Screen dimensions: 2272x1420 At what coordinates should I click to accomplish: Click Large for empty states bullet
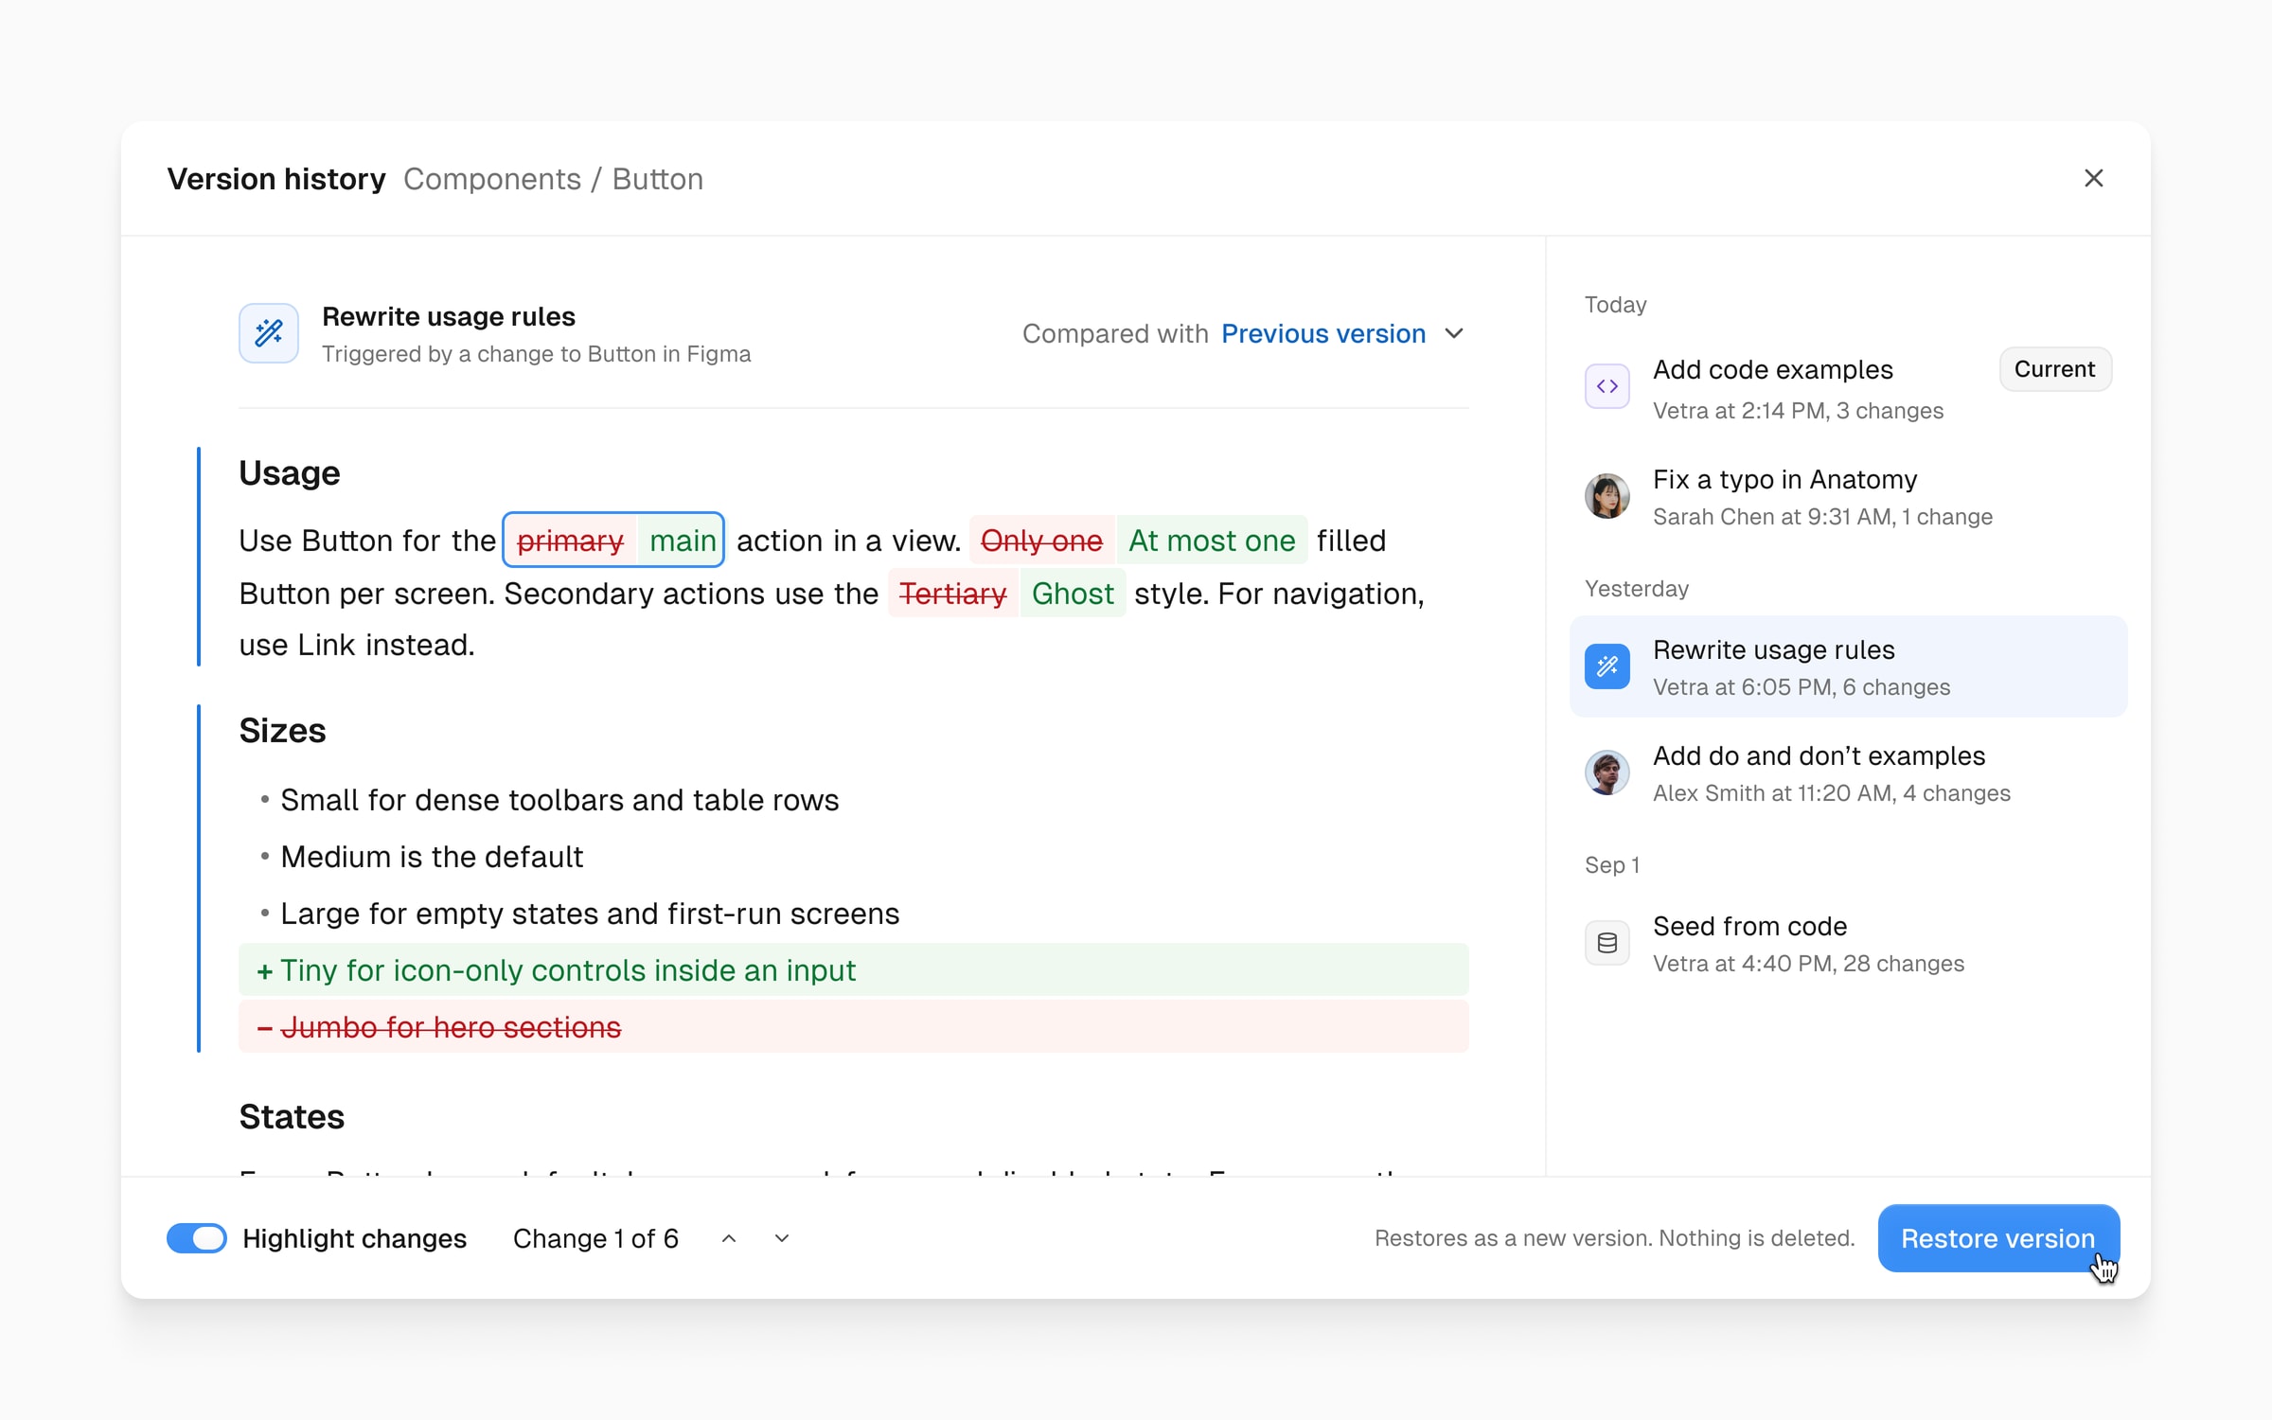pos(590,914)
